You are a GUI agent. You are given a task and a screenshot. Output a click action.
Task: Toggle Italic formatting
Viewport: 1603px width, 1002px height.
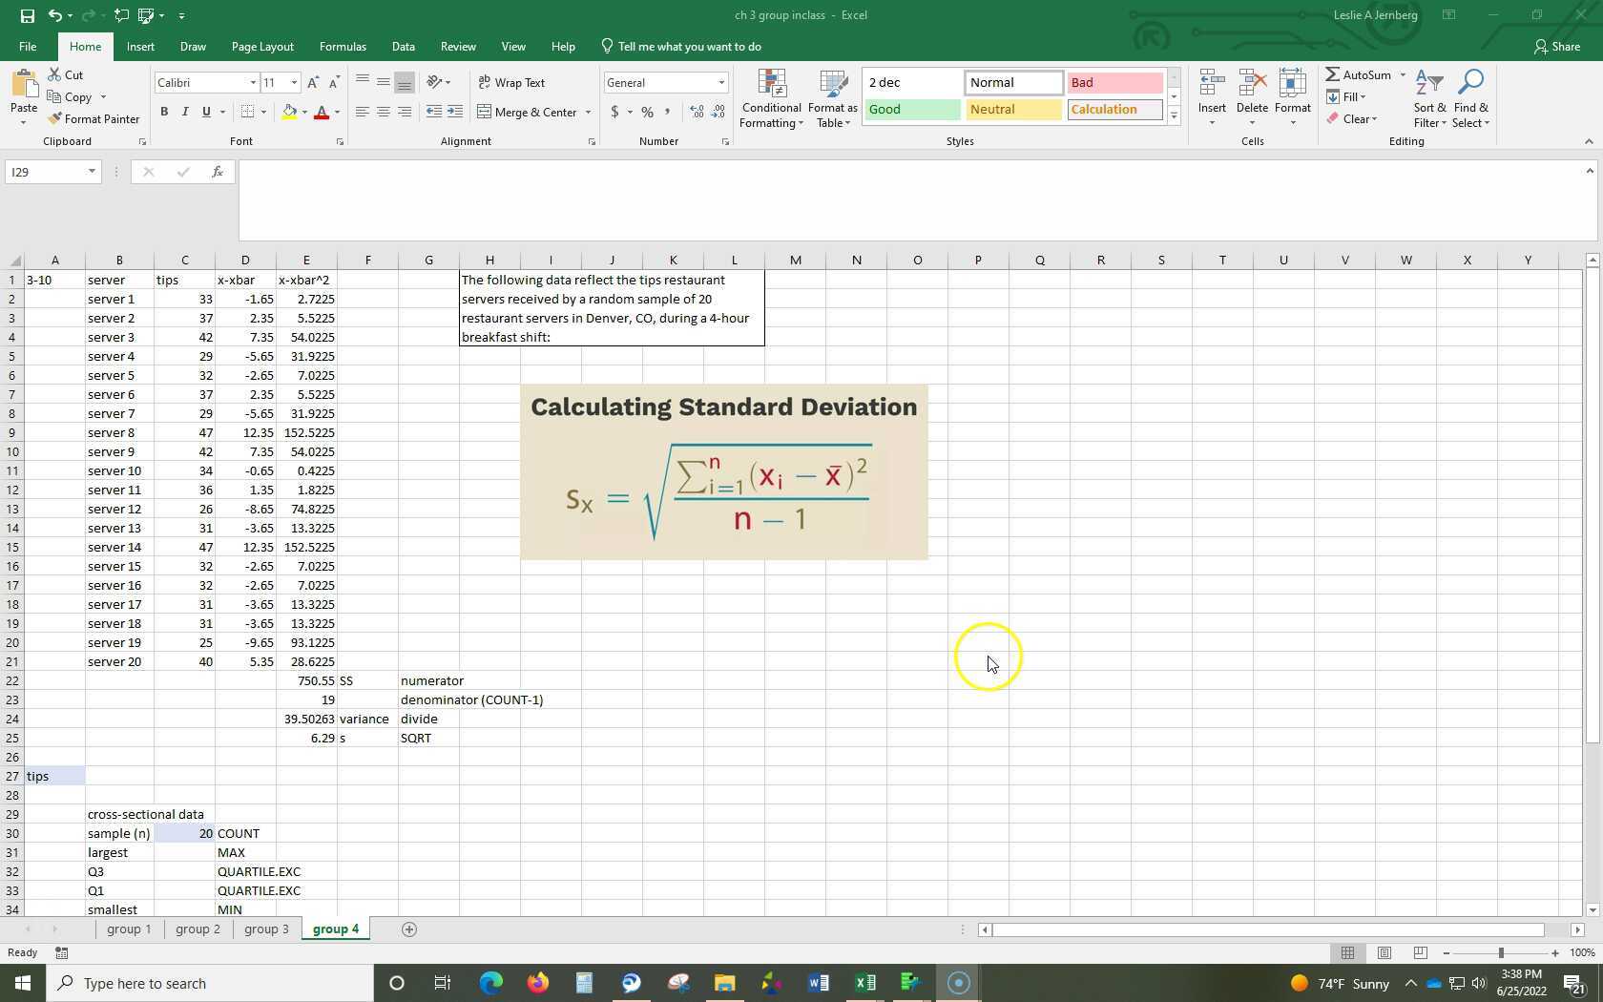pyautogui.click(x=185, y=113)
